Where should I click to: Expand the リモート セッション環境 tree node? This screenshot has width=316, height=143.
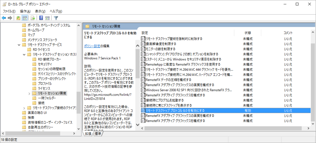[x=29, y=93]
